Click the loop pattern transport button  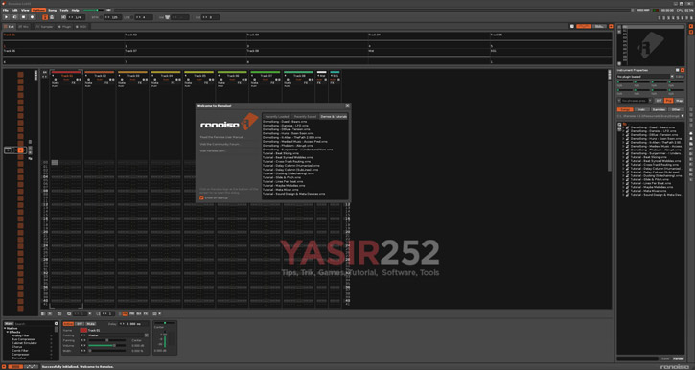tap(15, 17)
